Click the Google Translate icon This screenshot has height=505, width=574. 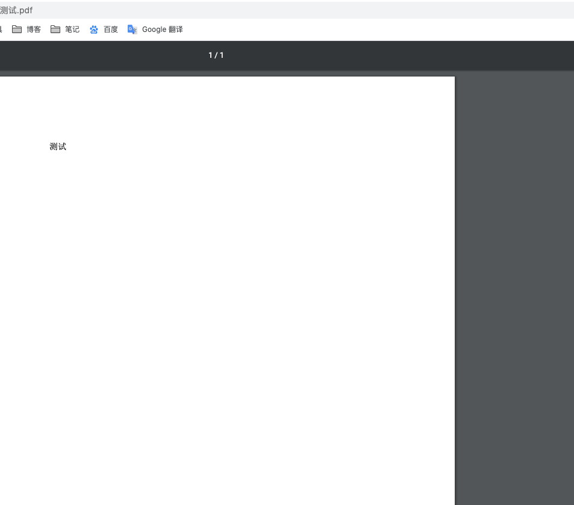(x=133, y=29)
